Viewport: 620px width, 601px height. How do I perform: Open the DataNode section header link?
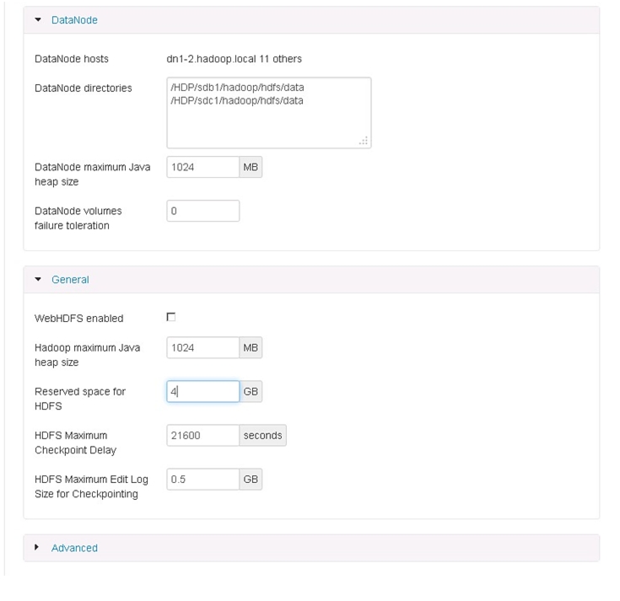point(74,20)
